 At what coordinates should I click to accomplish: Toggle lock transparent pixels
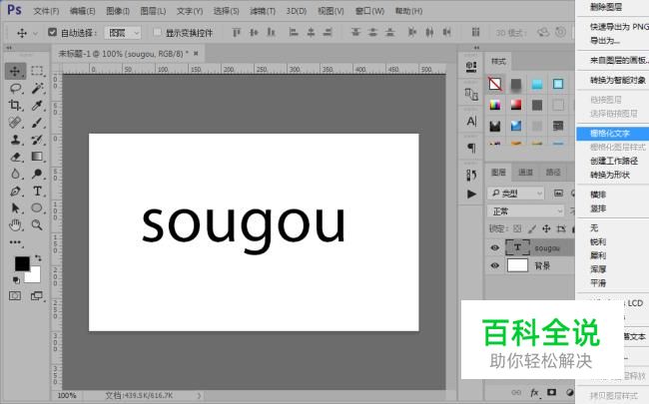coord(517,228)
